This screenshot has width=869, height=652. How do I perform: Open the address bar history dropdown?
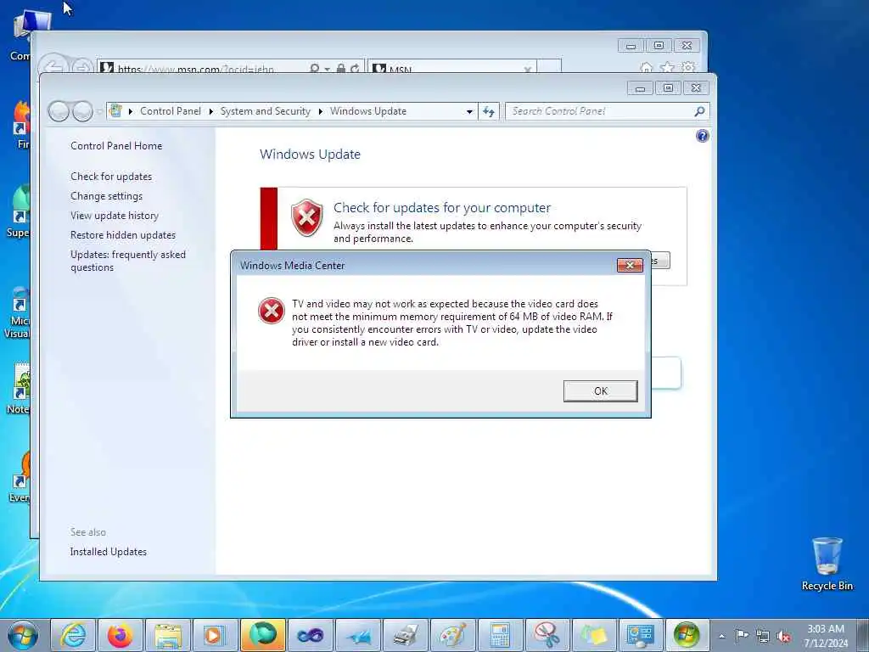tap(469, 111)
